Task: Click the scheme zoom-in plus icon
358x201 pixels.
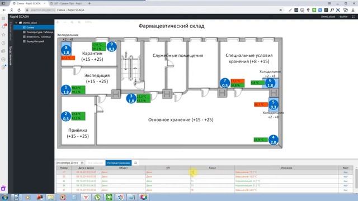Action: [x=58, y=22]
